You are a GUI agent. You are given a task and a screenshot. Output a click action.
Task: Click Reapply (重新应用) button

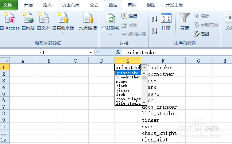tap(206, 25)
